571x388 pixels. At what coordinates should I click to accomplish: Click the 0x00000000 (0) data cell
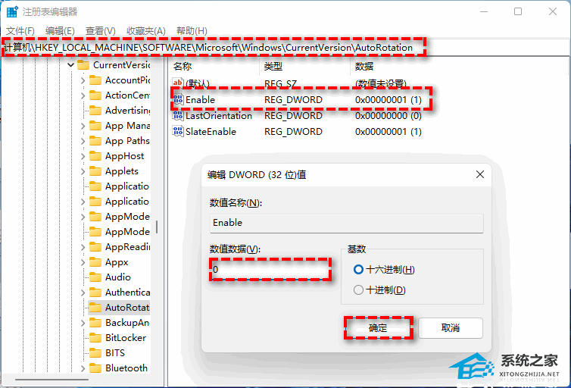pyautogui.click(x=388, y=116)
